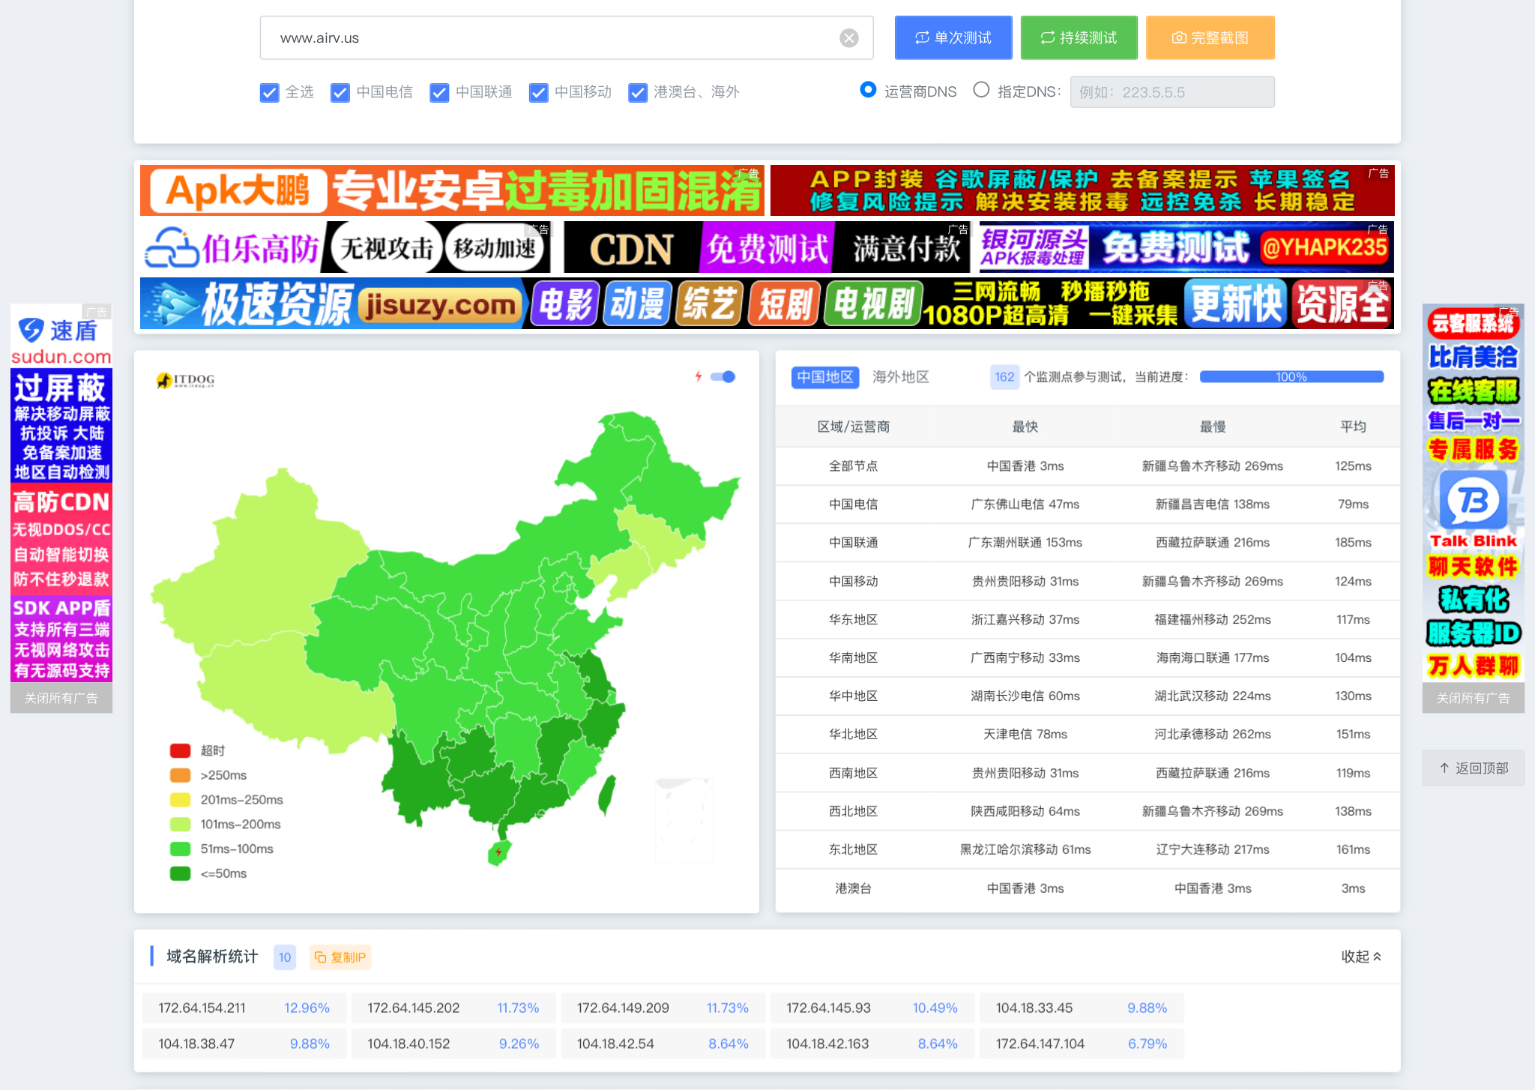Click the red 超时 legend swatch
The width and height of the screenshot is (1535, 1090).
[x=180, y=750]
